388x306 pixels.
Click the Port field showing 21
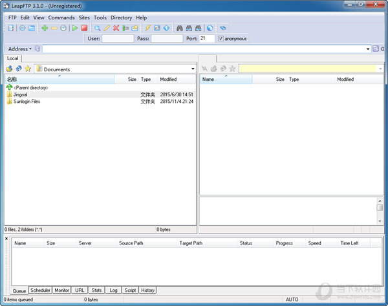click(x=207, y=38)
